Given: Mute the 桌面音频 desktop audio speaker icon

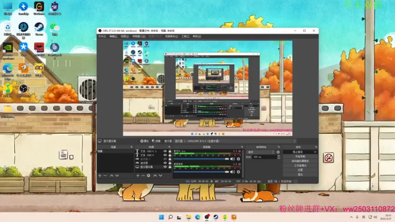Looking at the screenshot, I should [x=232, y=172].
